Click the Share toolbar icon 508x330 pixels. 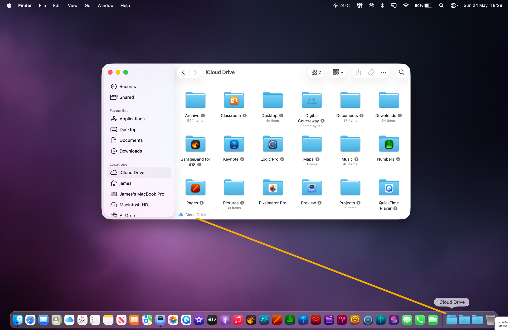click(358, 72)
